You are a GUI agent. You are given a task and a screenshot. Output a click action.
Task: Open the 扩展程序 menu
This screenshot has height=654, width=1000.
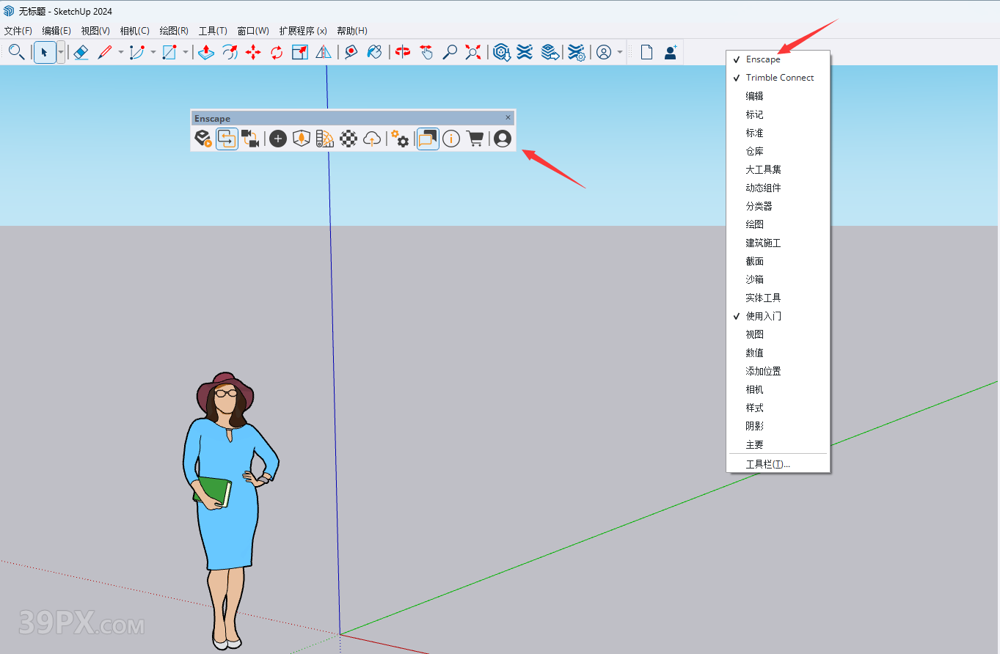[302, 31]
